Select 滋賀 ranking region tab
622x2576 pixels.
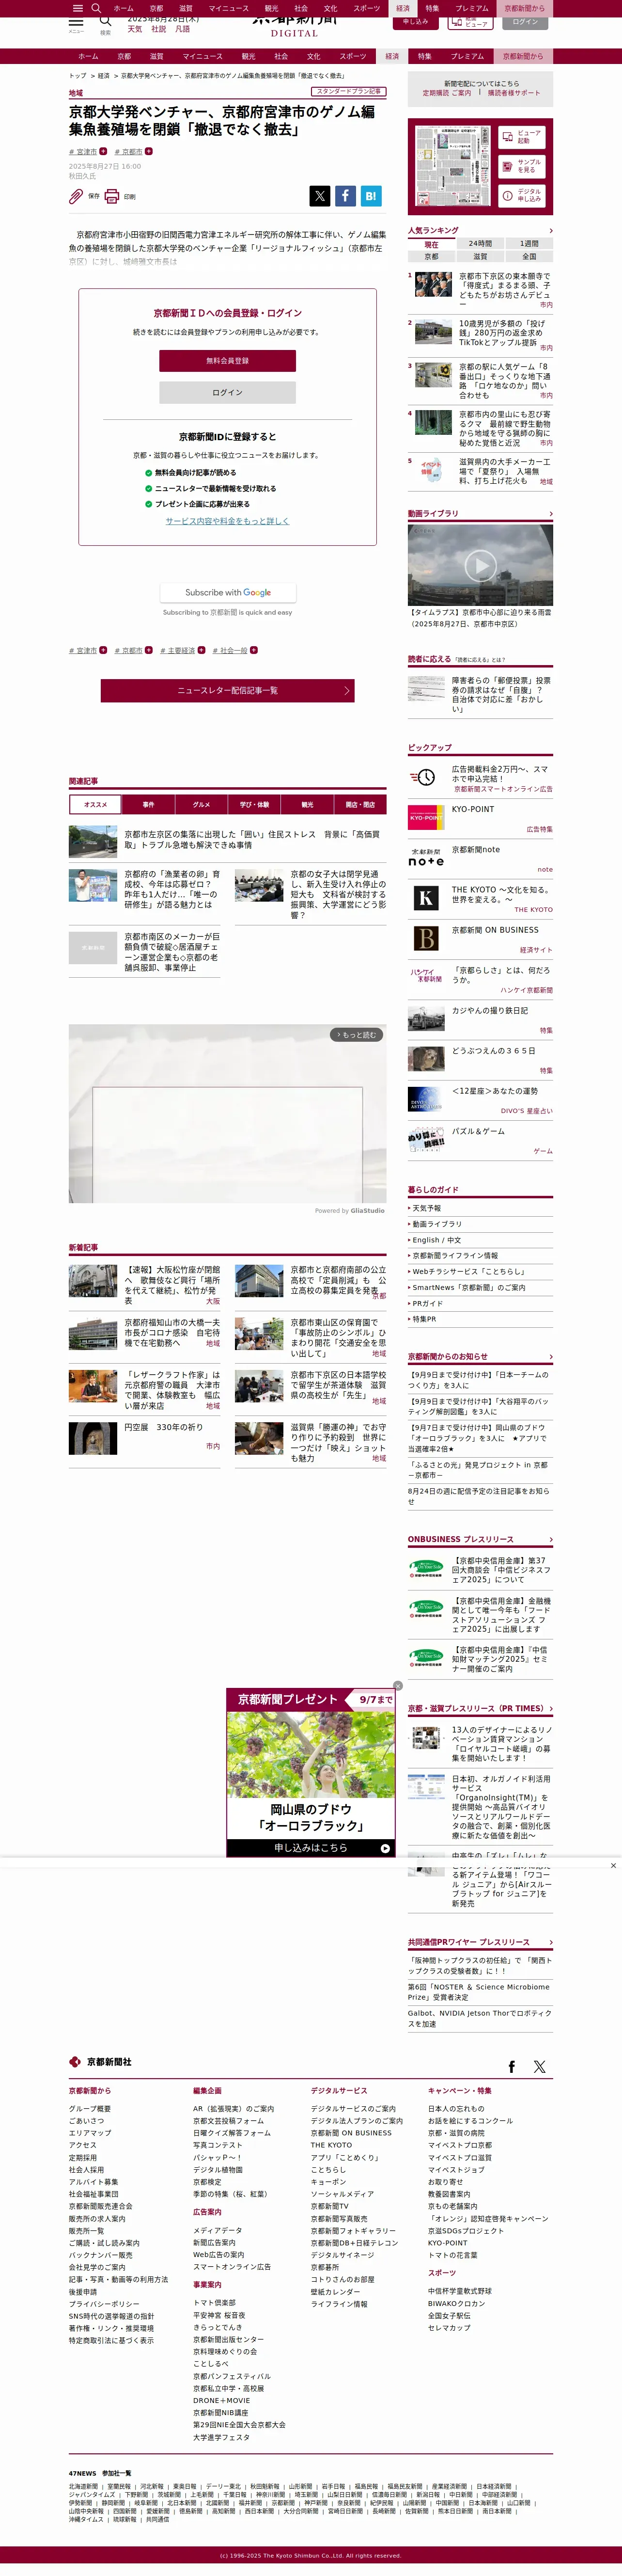(480, 256)
